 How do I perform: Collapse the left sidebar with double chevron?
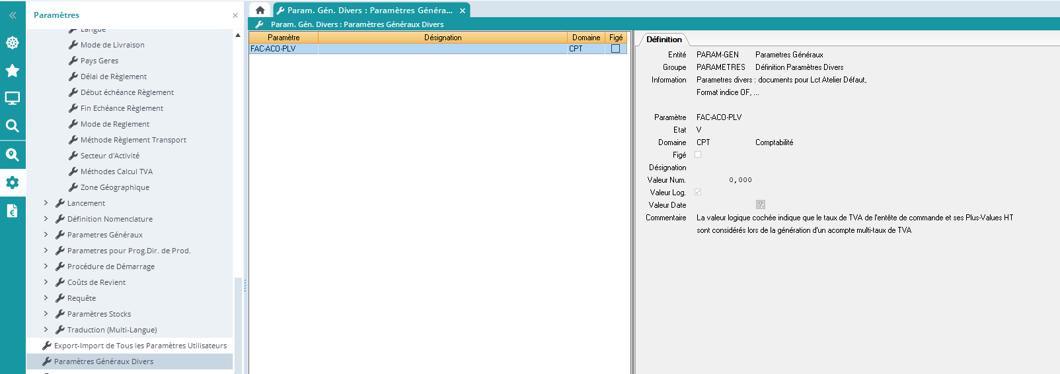[13, 15]
